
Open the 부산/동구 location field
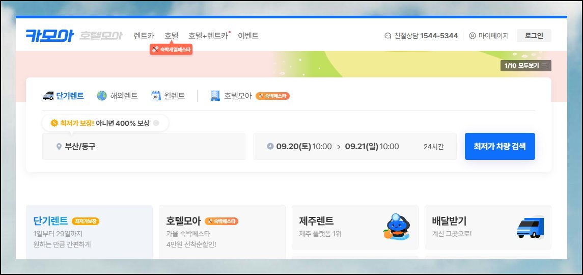(144, 146)
